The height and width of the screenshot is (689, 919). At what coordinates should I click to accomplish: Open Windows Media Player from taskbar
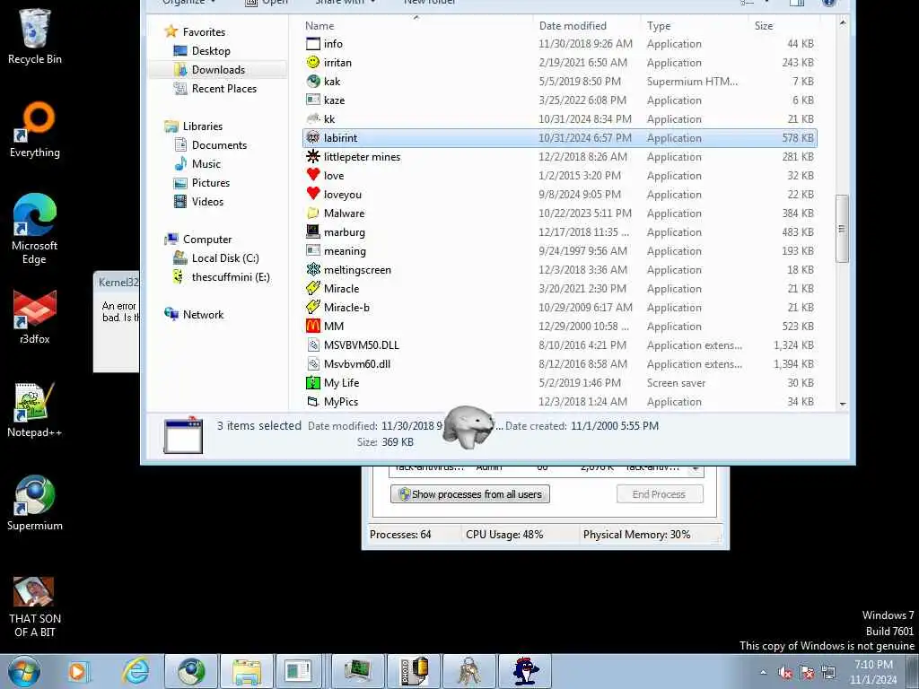(78, 671)
